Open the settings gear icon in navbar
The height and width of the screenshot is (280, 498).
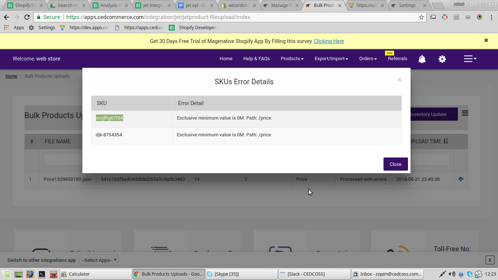tap(442, 59)
